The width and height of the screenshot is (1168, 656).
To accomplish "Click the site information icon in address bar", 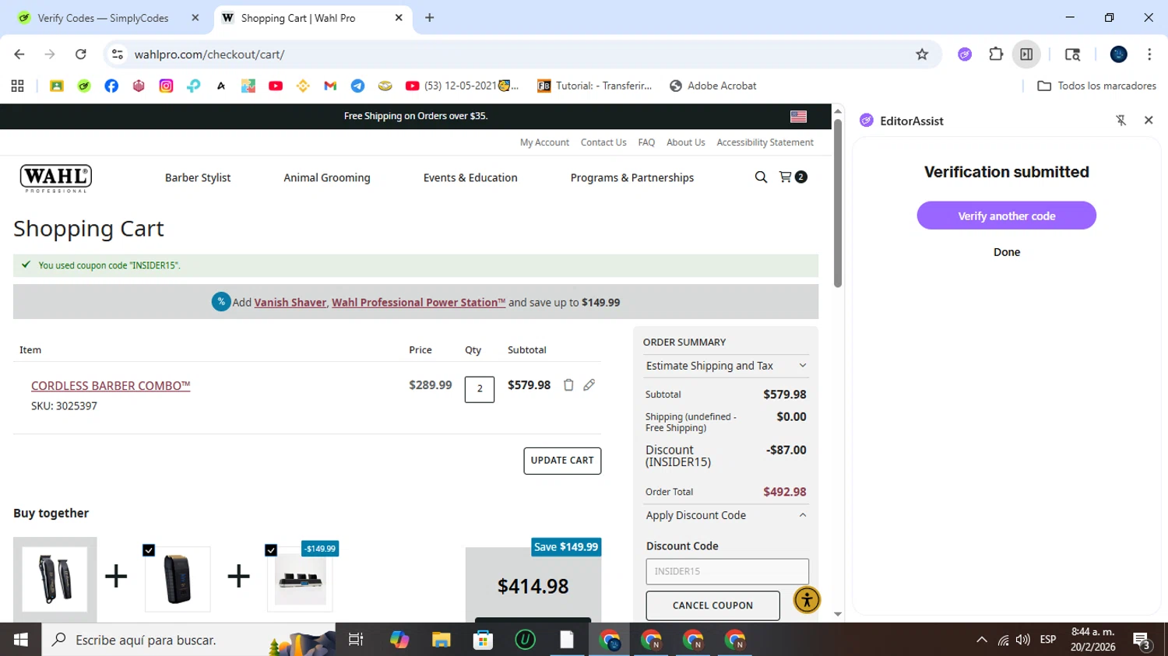I will pos(118,54).
